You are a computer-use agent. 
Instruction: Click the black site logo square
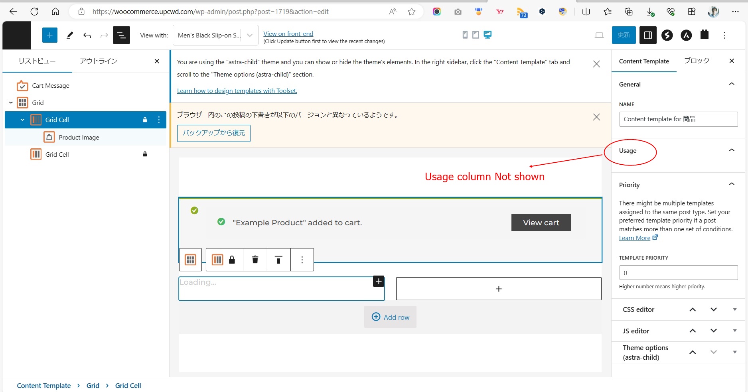pos(17,35)
